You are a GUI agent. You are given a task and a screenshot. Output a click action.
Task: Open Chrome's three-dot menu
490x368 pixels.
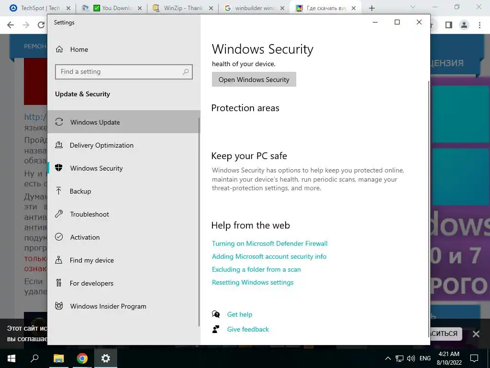(479, 25)
